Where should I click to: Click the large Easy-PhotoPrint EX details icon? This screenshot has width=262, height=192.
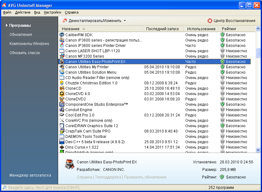pyautogui.click(x=69, y=164)
